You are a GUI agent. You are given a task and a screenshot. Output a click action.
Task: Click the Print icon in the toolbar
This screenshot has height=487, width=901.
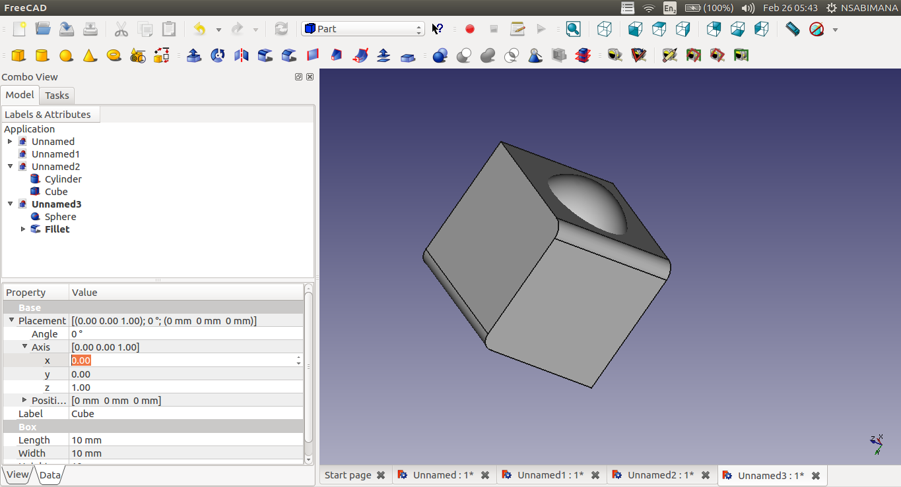click(x=90, y=29)
